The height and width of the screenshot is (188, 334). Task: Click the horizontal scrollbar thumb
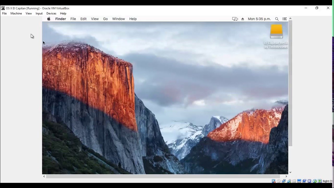click(163, 176)
